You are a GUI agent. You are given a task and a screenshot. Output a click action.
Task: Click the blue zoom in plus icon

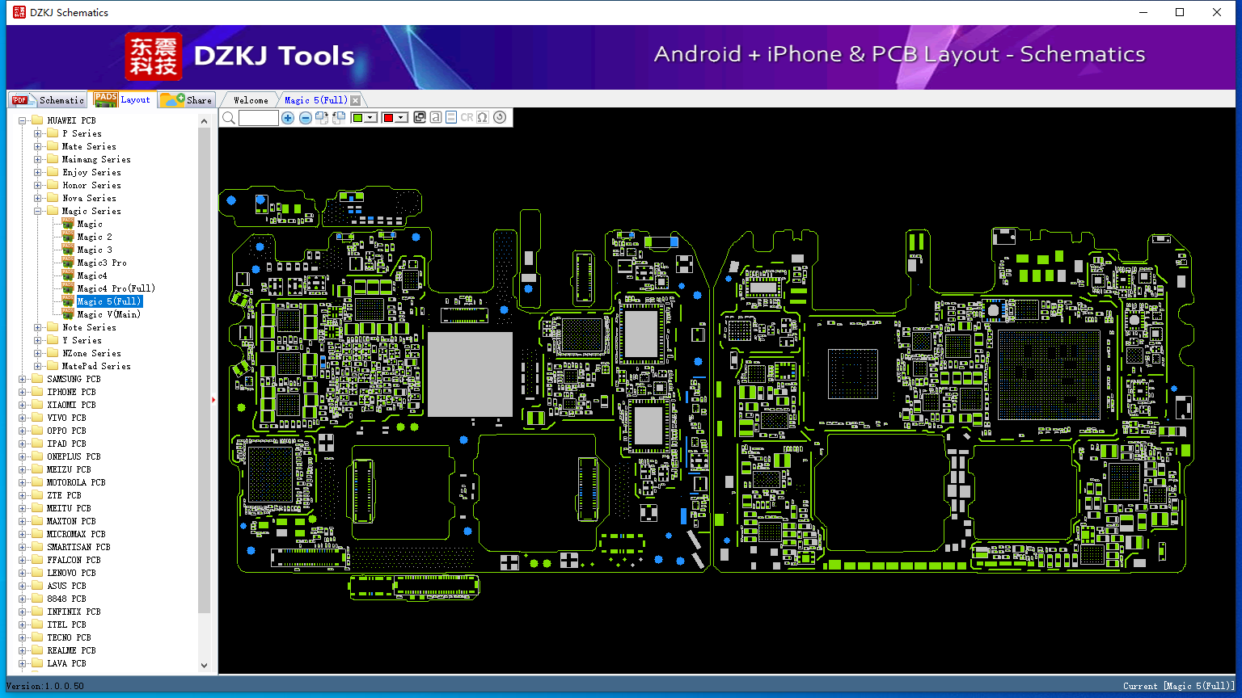click(288, 118)
